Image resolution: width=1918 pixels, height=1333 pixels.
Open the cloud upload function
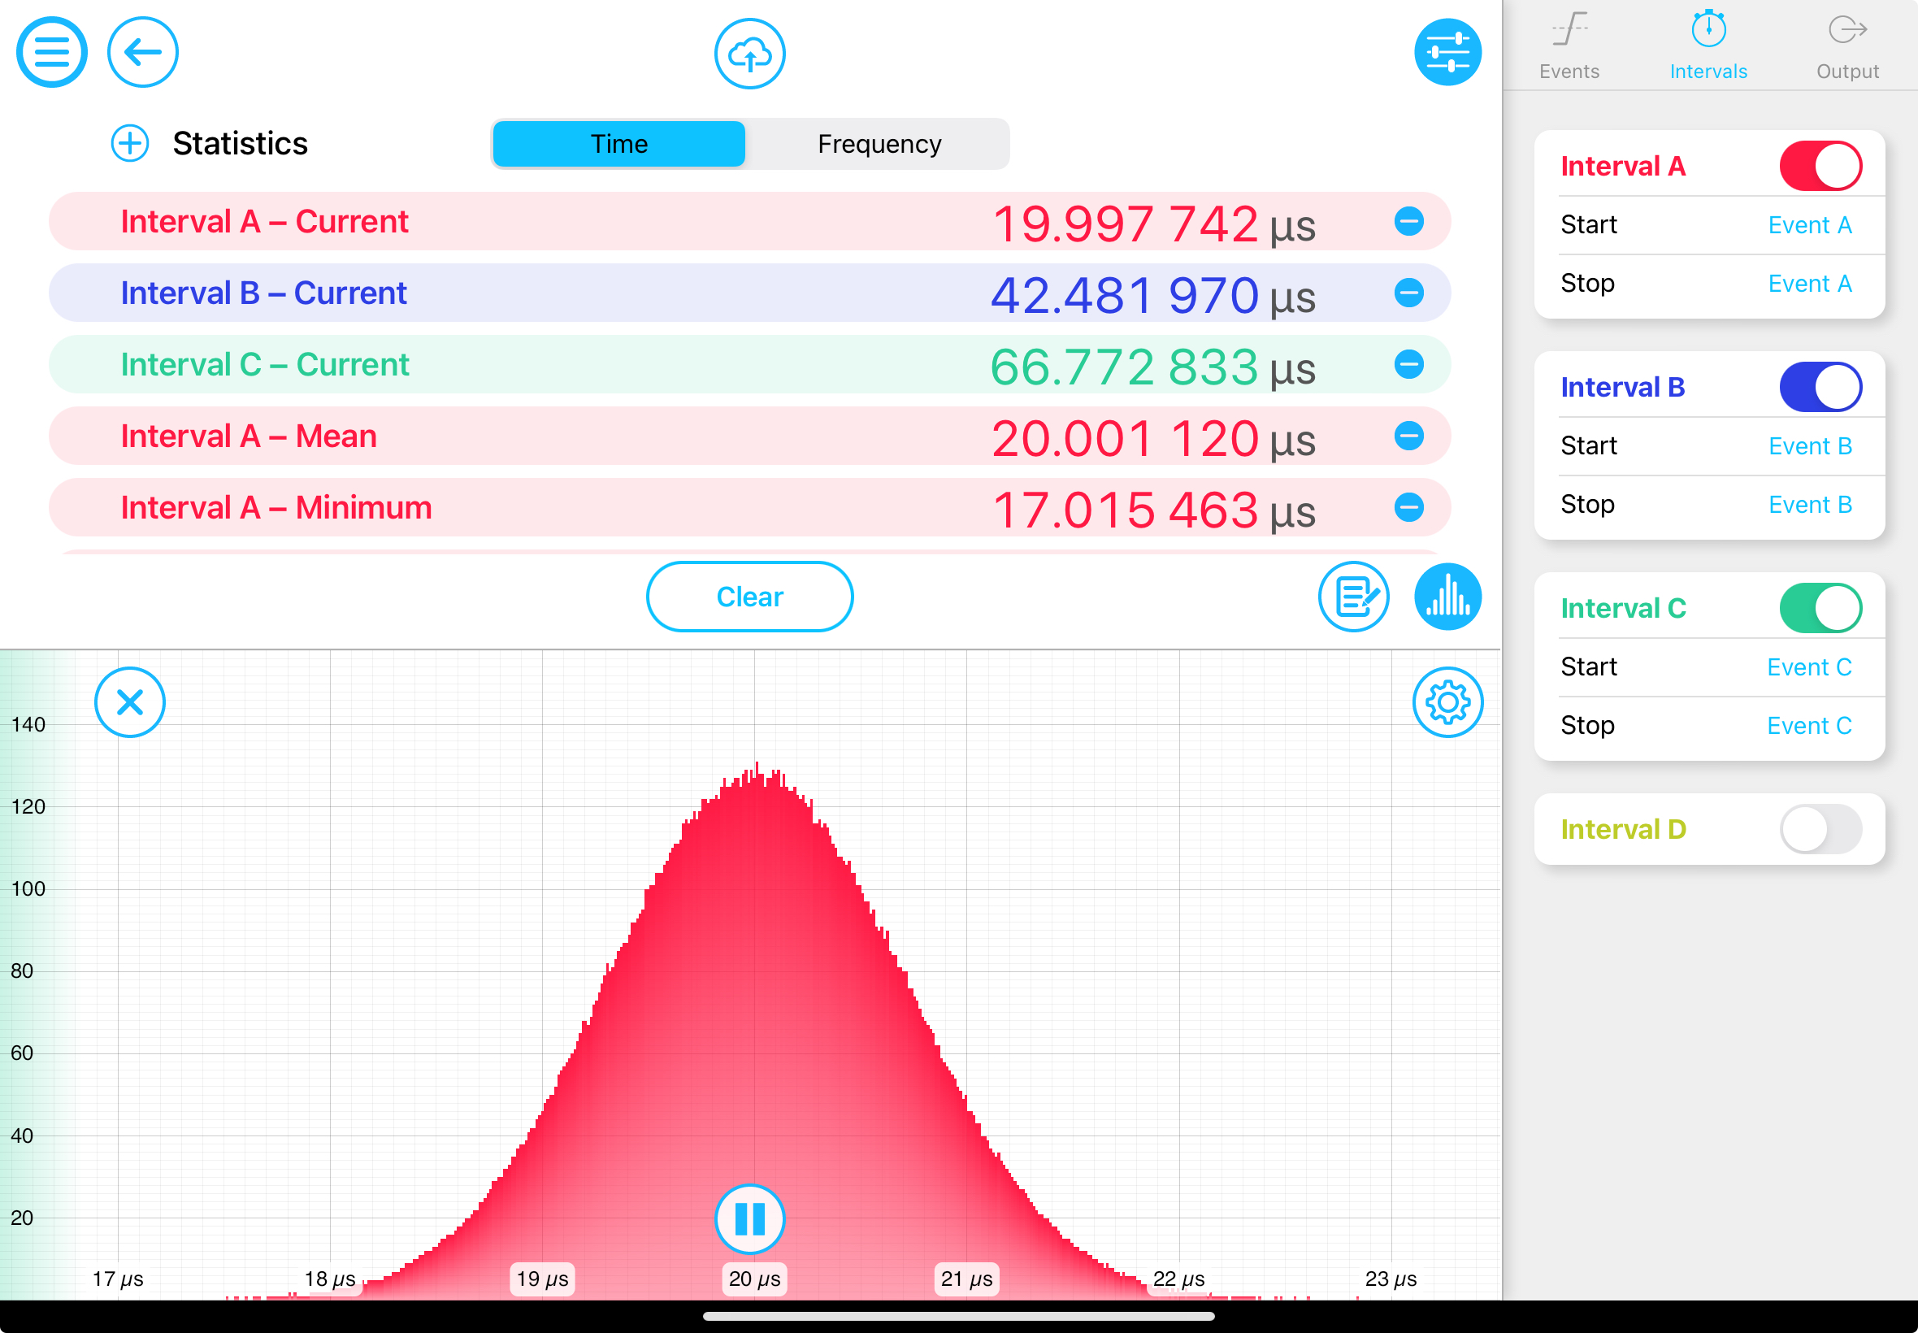click(749, 53)
